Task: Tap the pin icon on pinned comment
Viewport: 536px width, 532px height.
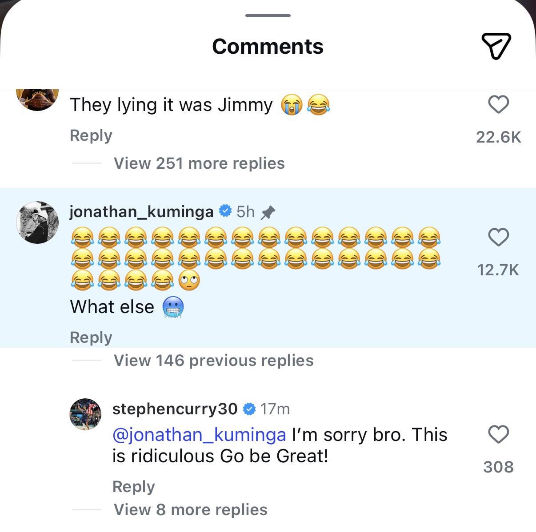Action: pos(268,213)
